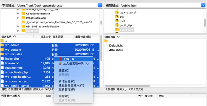207x106 pixels.
Task: Click the CSharpIntermediate folder icon
Action: click(23, 14)
